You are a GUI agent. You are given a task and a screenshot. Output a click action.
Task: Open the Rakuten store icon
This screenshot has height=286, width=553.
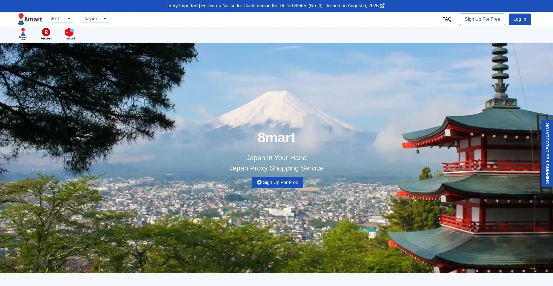click(46, 32)
